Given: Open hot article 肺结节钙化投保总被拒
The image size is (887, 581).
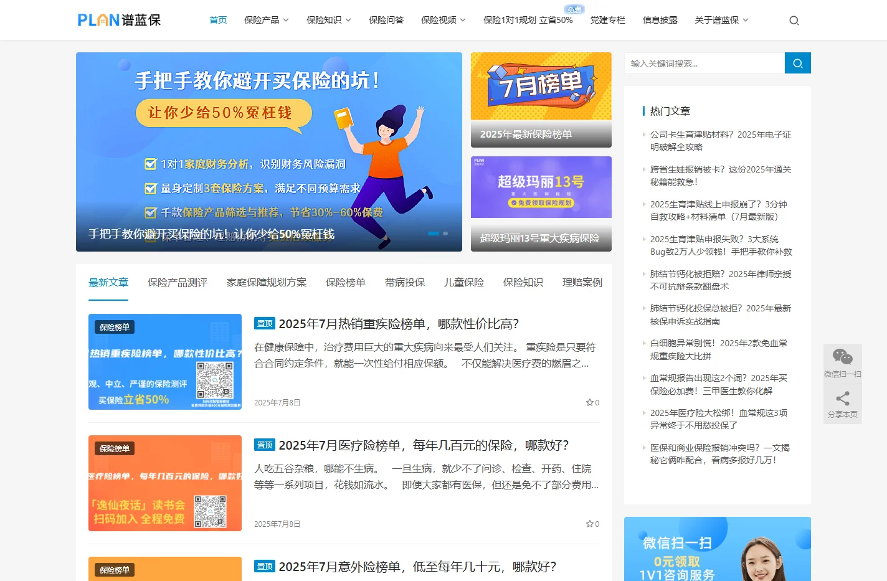Looking at the screenshot, I should [x=721, y=314].
